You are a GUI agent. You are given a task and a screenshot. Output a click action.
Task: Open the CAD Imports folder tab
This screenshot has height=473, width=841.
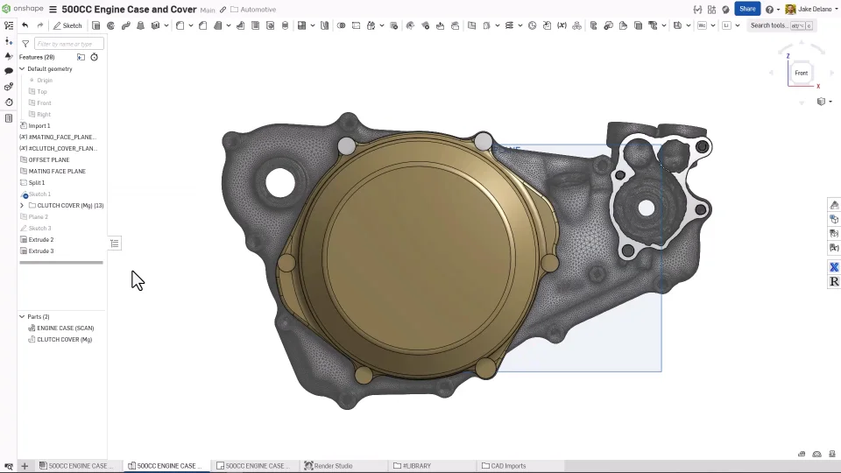504,466
